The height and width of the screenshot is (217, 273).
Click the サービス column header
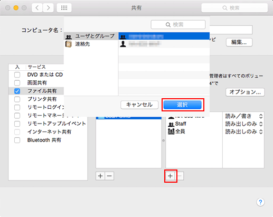click(36, 67)
